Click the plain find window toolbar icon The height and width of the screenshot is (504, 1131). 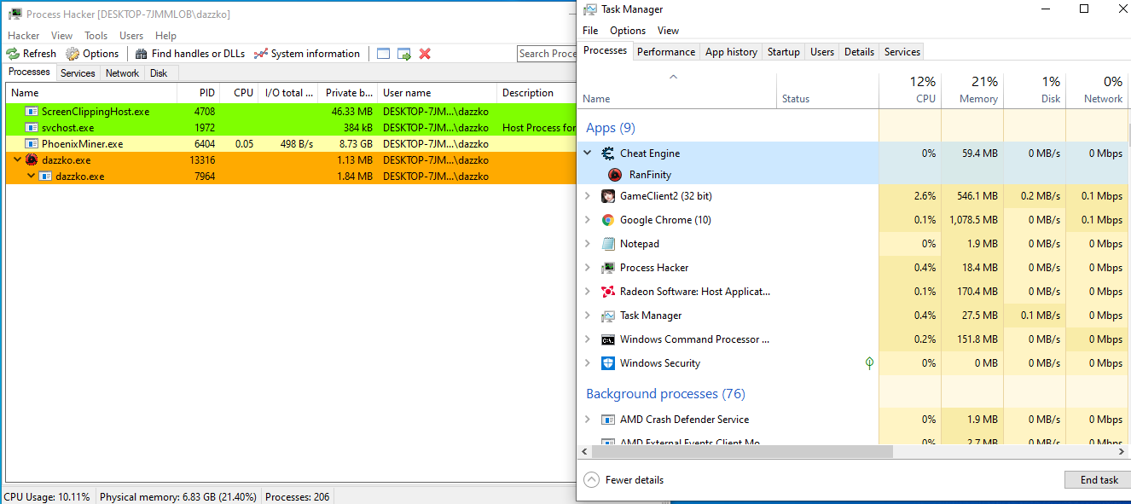pos(384,54)
